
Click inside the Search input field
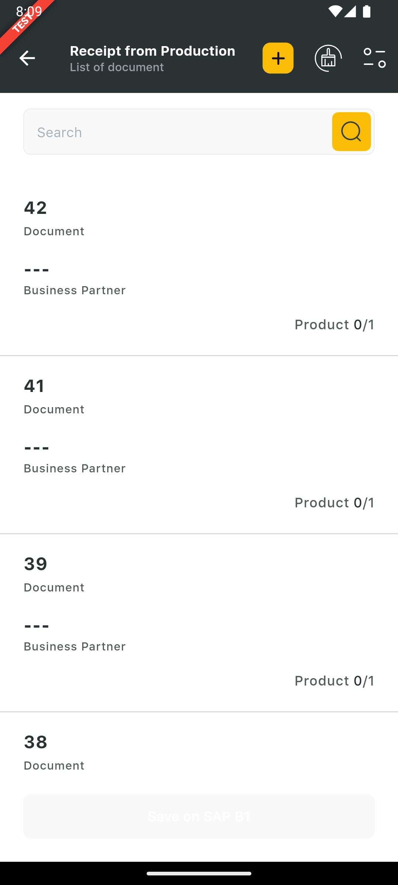pyautogui.click(x=177, y=132)
